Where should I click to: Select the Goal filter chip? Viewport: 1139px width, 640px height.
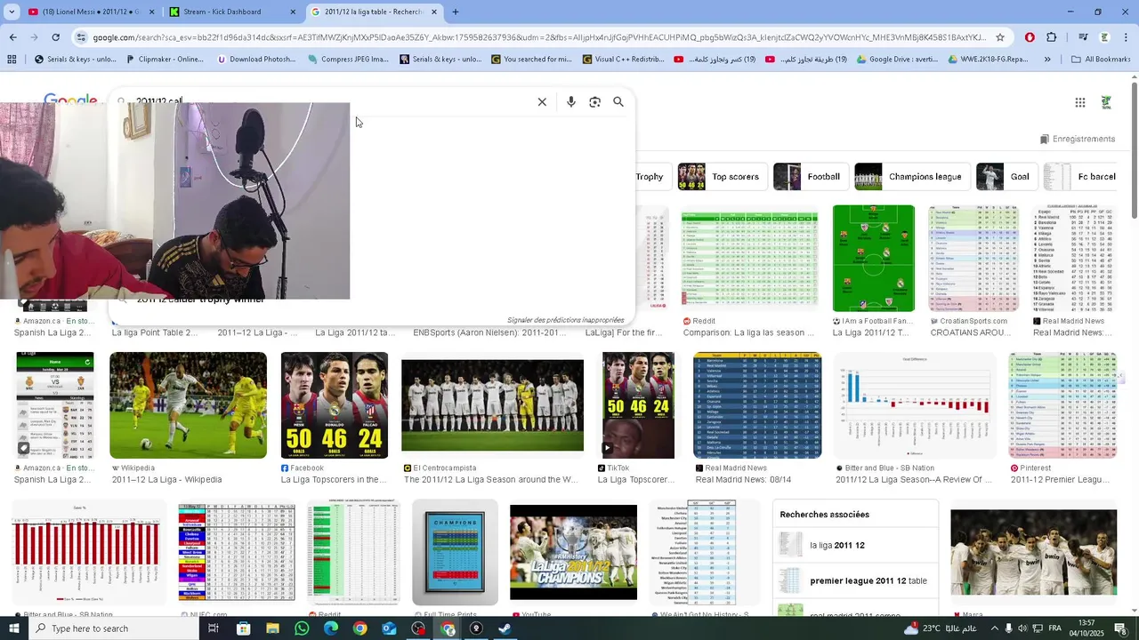pyautogui.click(x=1006, y=177)
